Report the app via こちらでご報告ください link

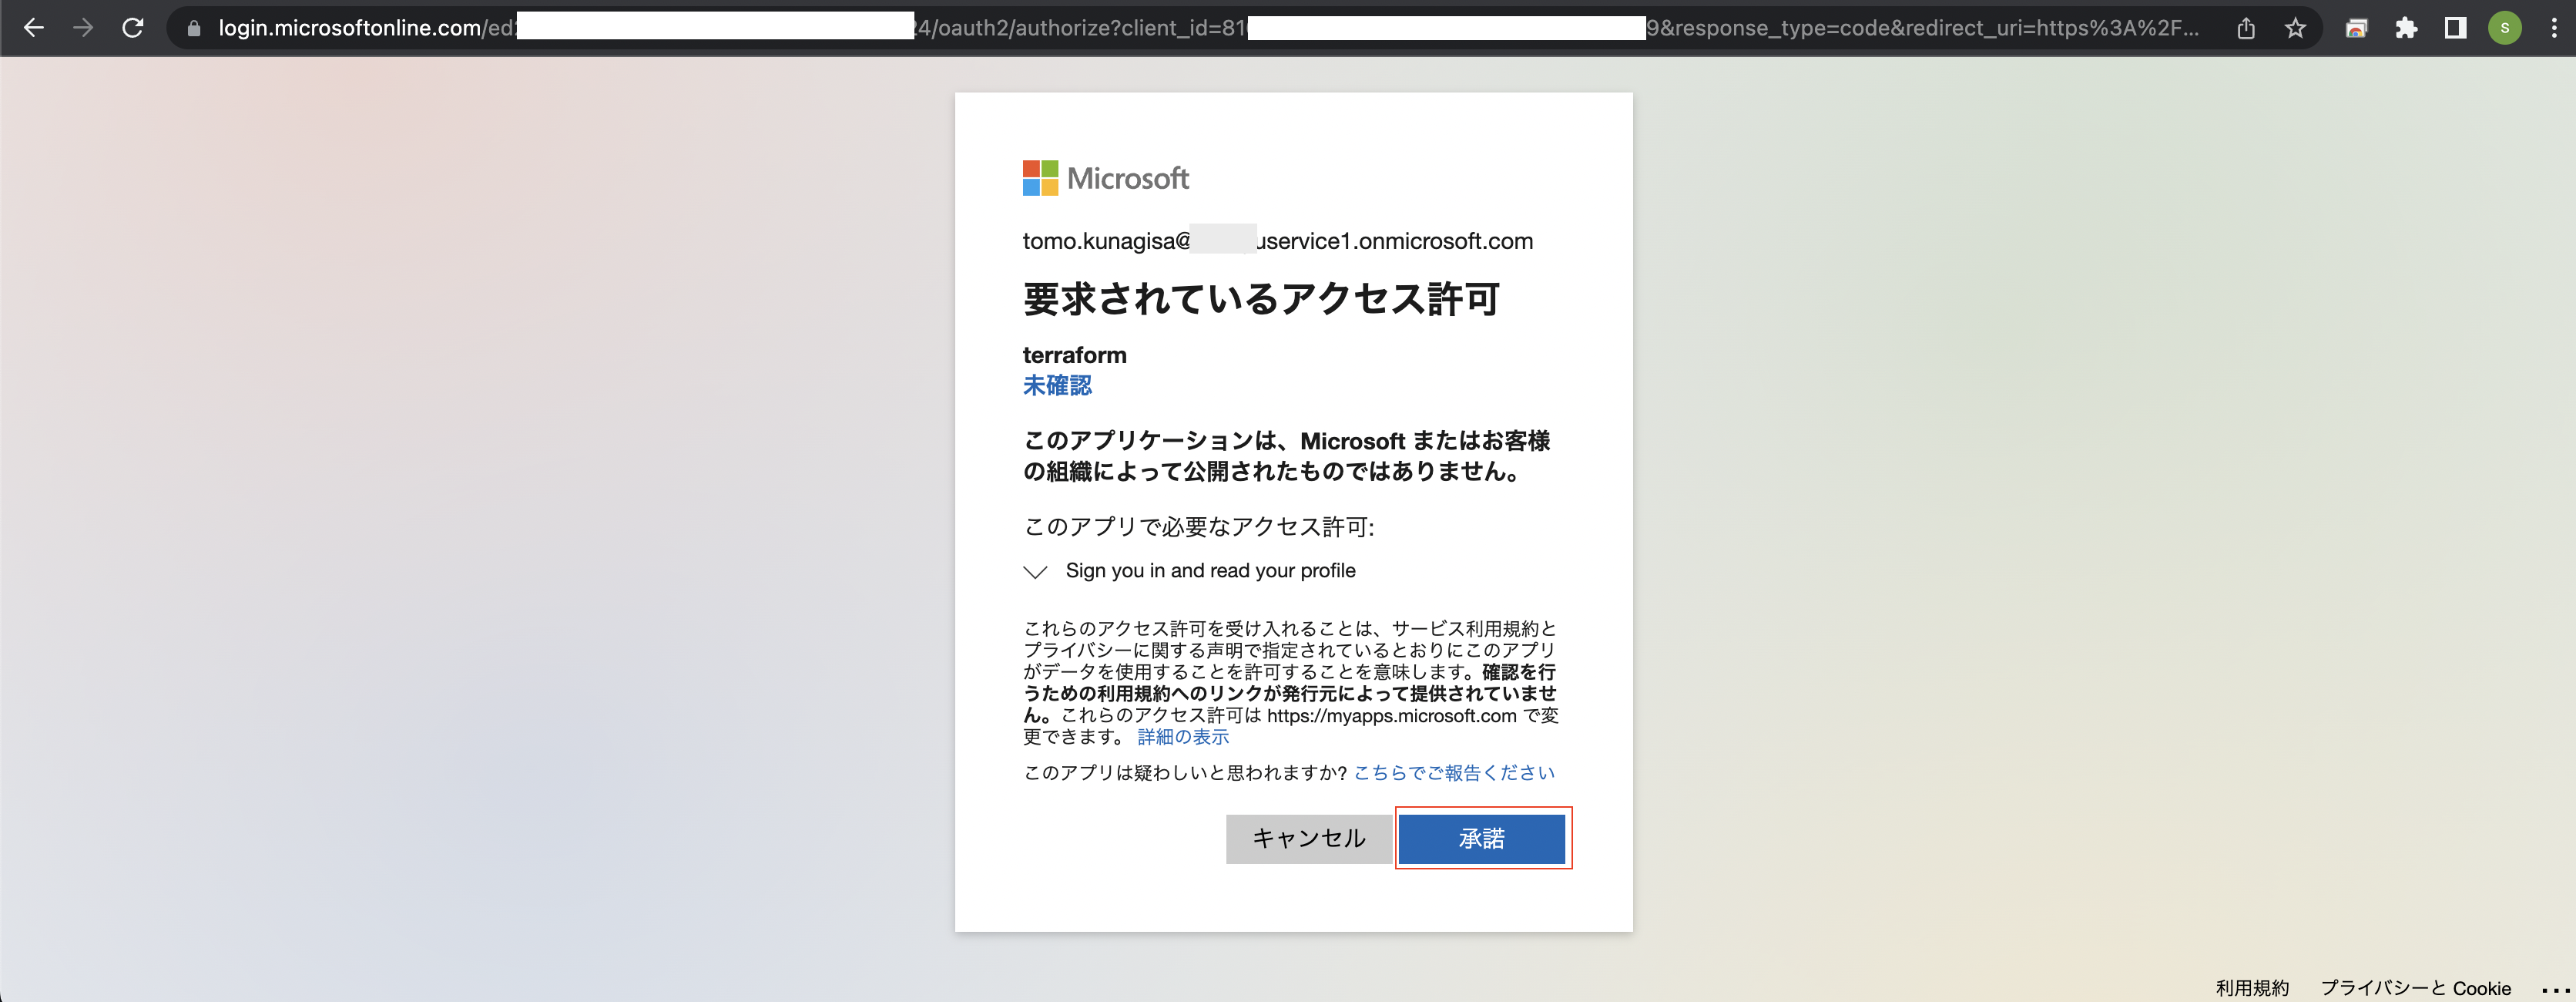pyautogui.click(x=1452, y=772)
